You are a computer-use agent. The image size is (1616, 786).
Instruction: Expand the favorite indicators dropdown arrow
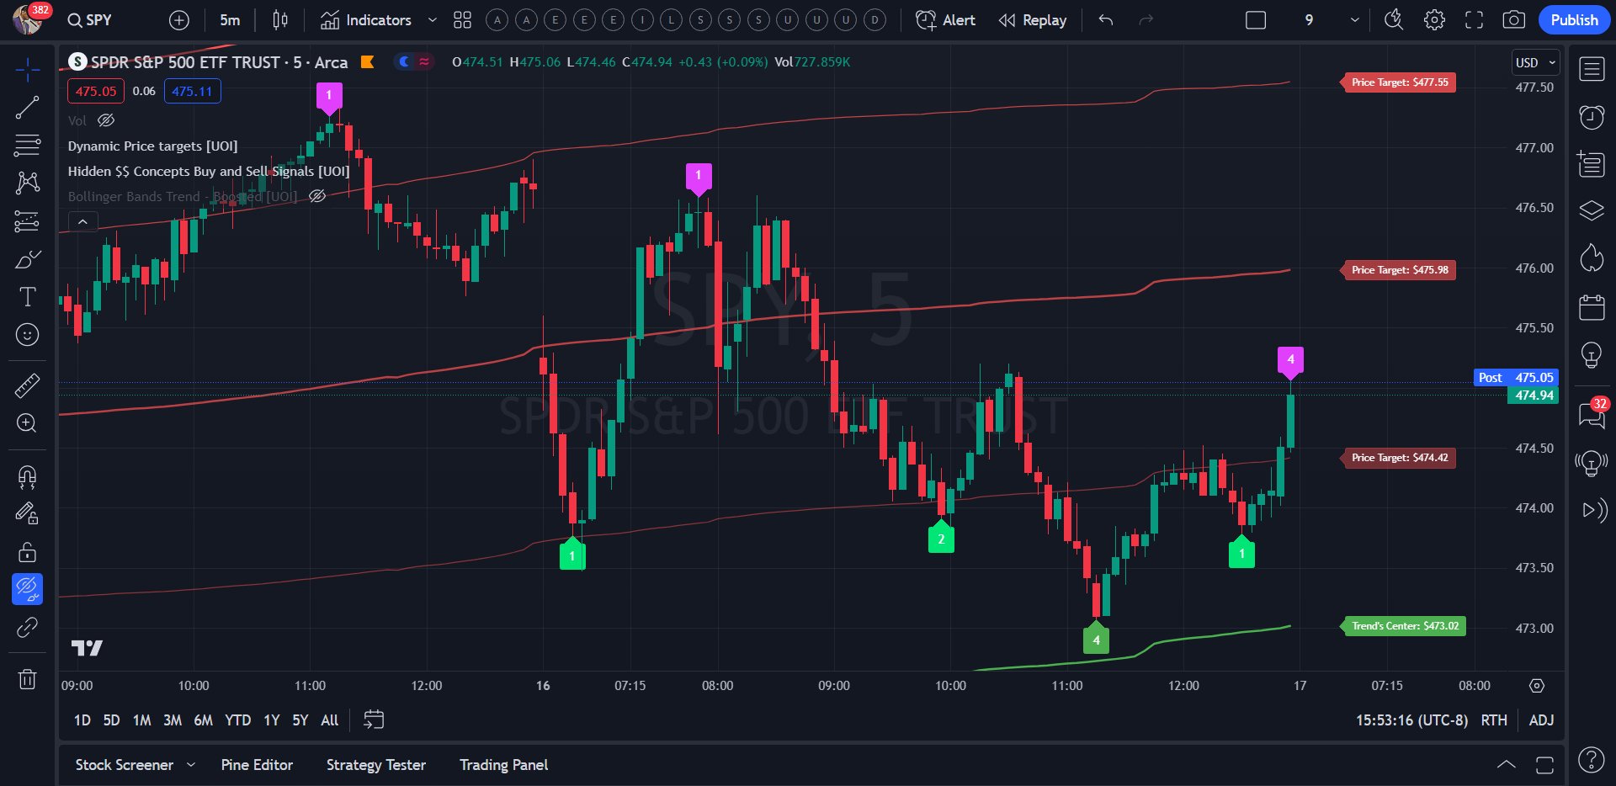point(432,20)
